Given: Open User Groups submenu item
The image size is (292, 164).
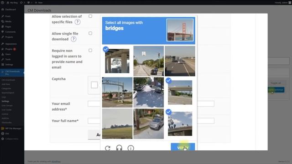Looking at the screenshot, I should tap(7, 105).
